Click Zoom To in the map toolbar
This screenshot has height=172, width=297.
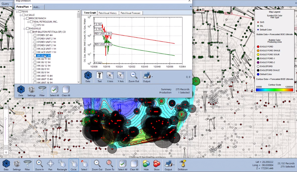[x=109, y=164]
